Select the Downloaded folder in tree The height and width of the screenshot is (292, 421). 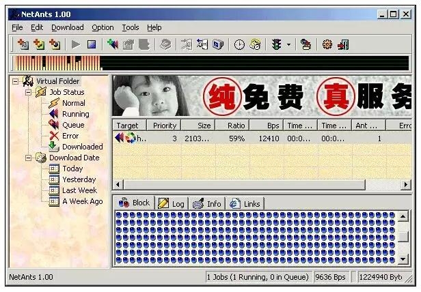coord(82,147)
